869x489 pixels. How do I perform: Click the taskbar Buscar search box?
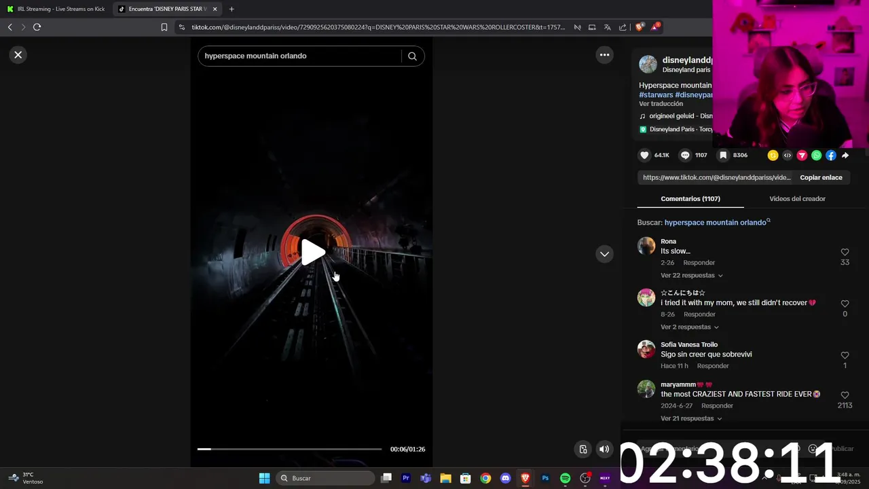tap(326, 478)
